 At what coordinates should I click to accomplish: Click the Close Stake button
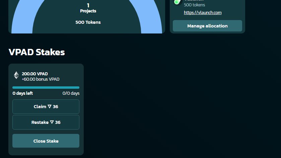pos(46,141)
